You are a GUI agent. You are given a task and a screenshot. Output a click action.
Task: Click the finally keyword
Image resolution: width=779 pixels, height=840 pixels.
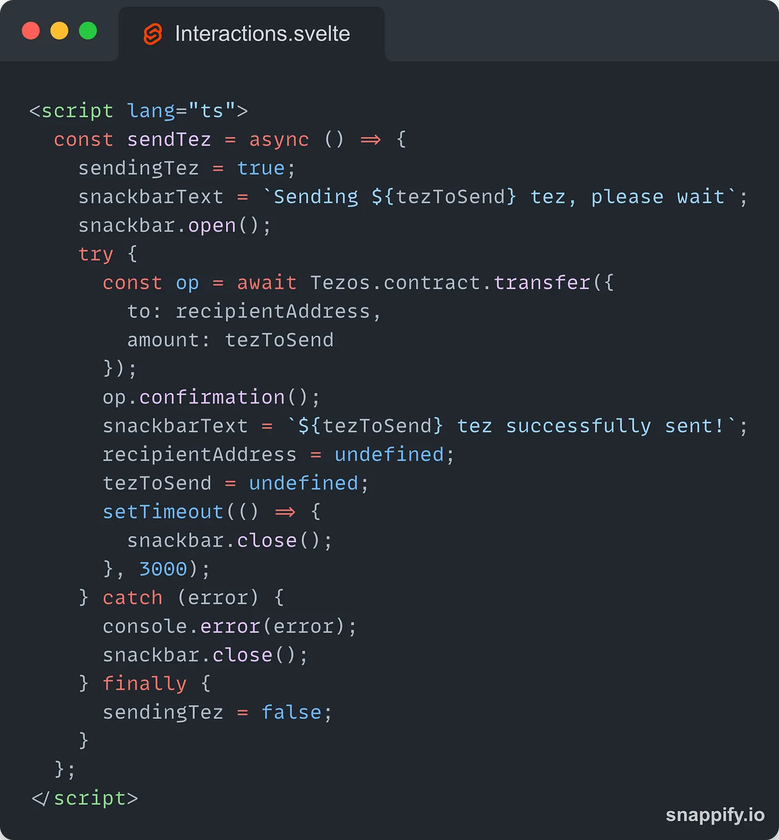coord(145,684)
